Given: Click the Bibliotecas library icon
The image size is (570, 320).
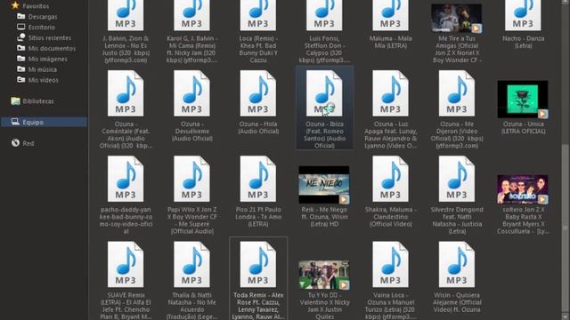Looking at the screenshot, I should coord(15,100).
